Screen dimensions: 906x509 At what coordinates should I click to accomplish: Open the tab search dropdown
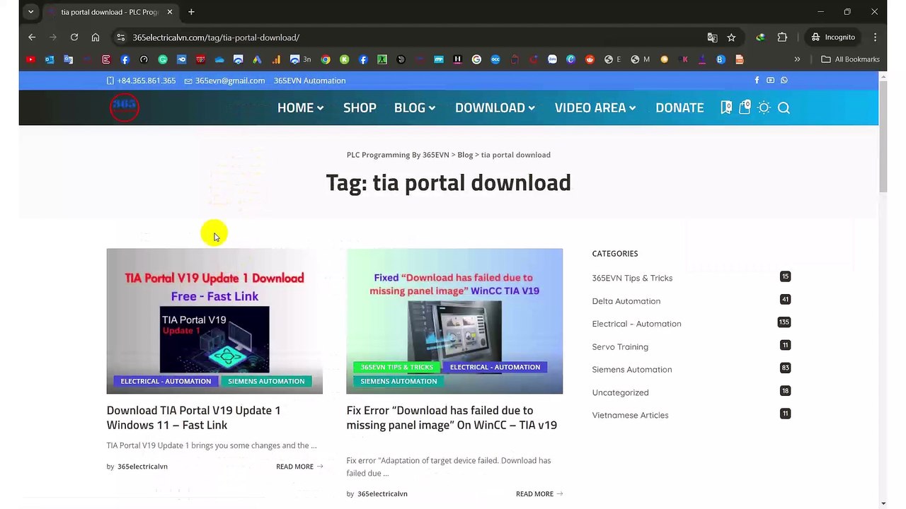click(x=30, y=12)
